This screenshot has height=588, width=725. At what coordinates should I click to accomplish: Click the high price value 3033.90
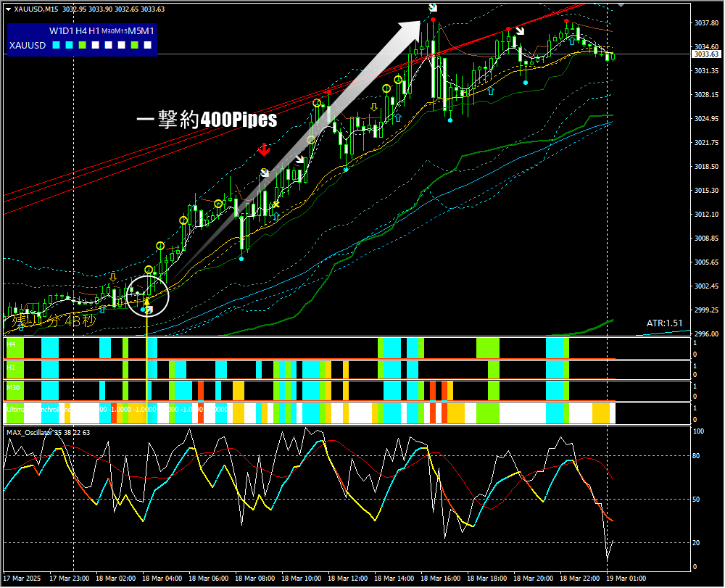pos(100,9)
